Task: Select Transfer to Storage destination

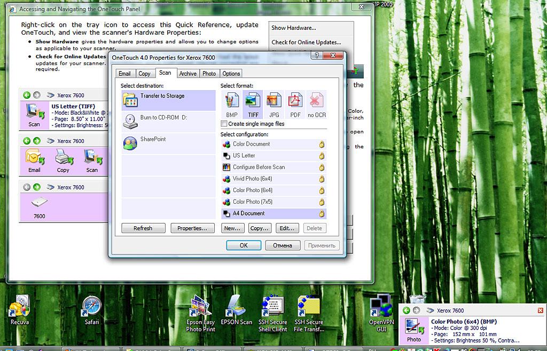Action: coord(168,100)
